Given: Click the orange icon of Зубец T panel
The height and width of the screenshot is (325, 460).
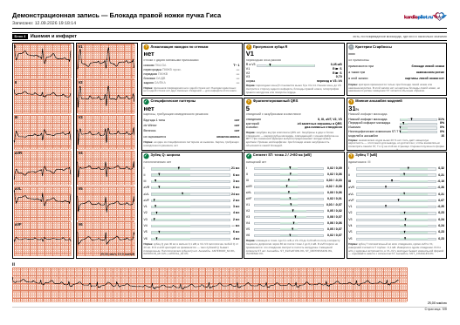Looking at the screenshot, I should tap(351, 156).
